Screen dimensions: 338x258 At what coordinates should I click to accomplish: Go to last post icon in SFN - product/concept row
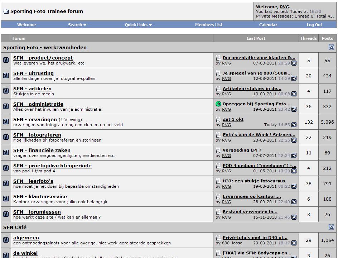click(294, 63)
